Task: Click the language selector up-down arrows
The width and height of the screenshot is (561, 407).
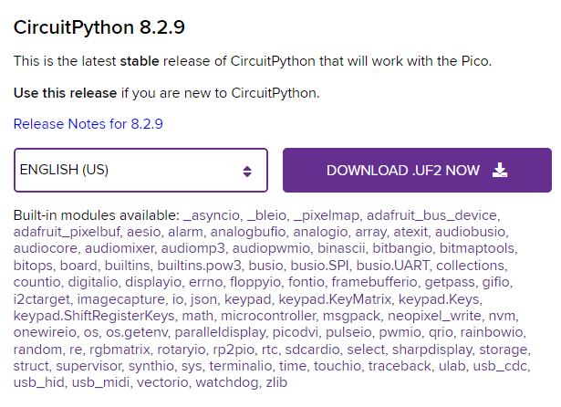Action: pyautogui.click(x=247, y=172)
